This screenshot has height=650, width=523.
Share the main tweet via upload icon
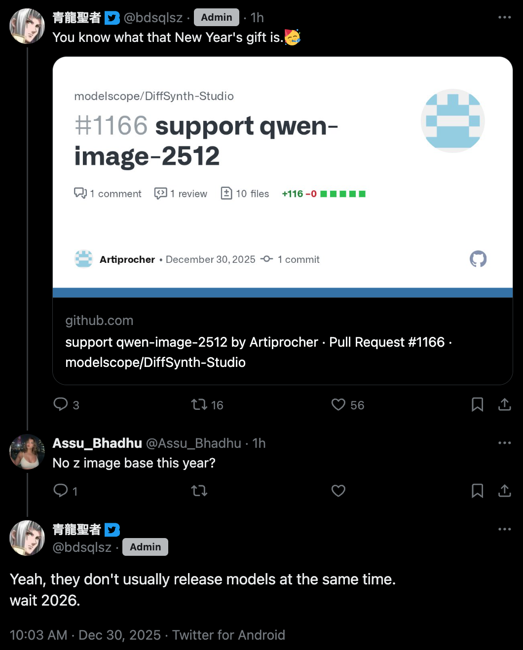(504, 405)
